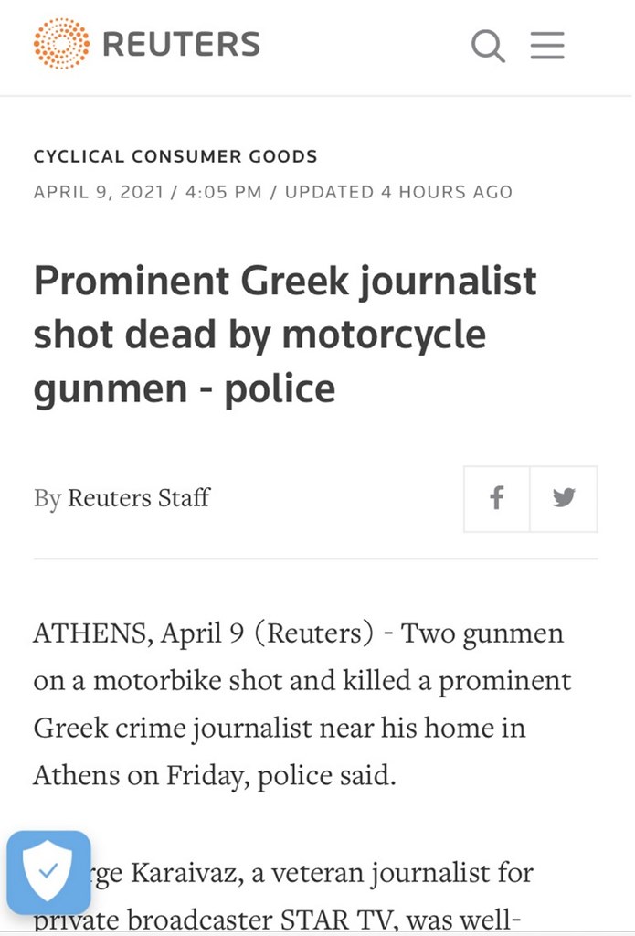Screen dimensions: 635x936
Task: Open the Cyclical Consumer Goods category
Action: click(x=175, y=156)
